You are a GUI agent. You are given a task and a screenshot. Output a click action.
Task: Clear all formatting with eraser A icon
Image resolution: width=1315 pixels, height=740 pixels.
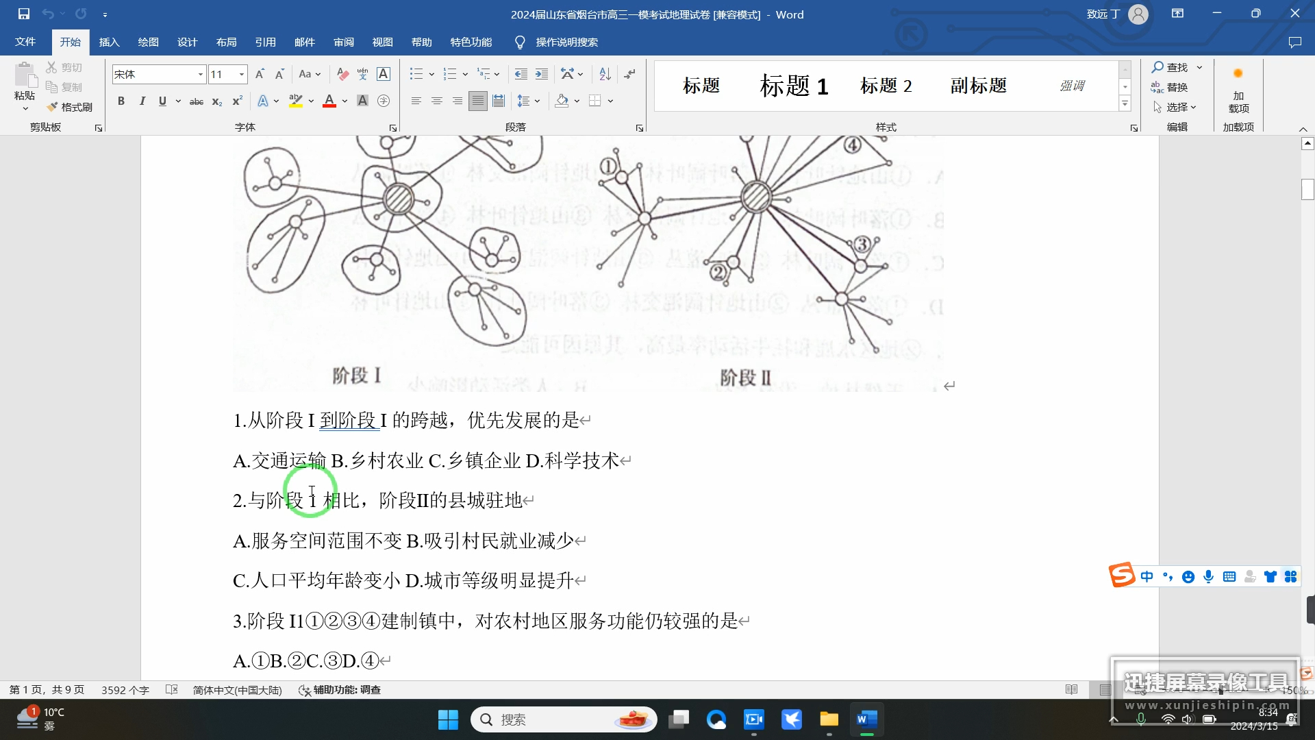343,74
